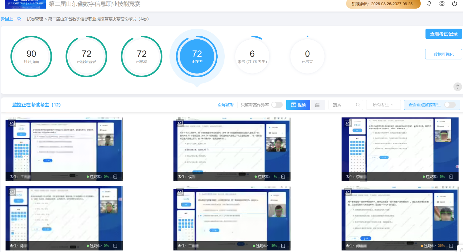
Task: Open the notifications bell
Action: click(429, 4)
